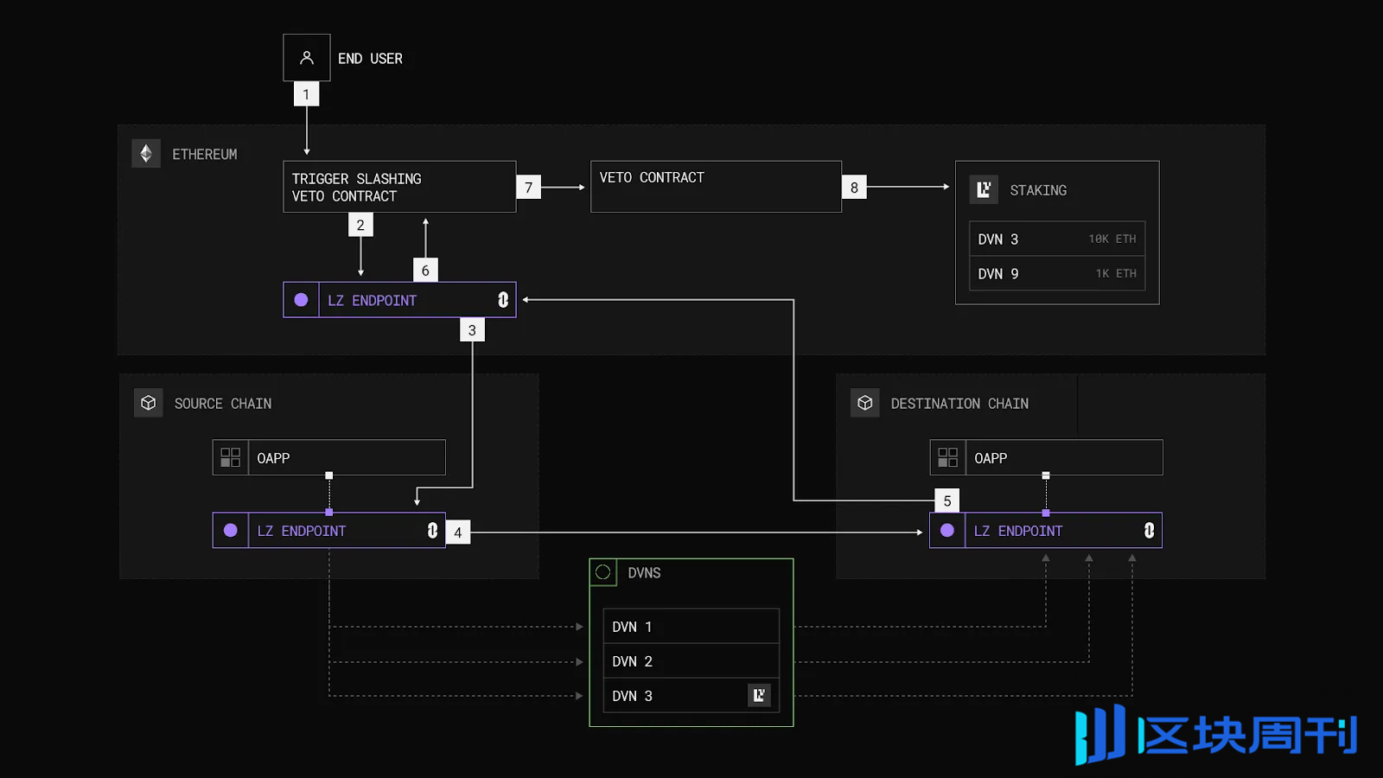
Task: Click the DVNS circle icon
Action: point(603,572)
